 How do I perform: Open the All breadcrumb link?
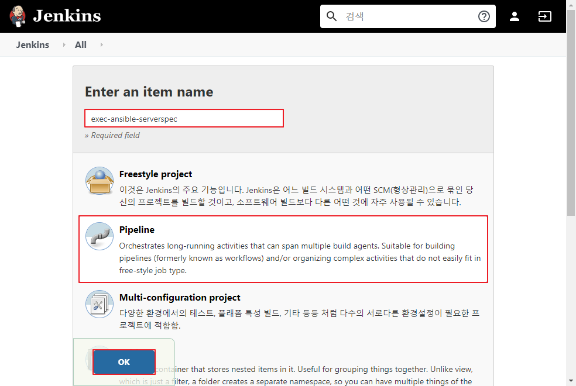pos(80,45)
